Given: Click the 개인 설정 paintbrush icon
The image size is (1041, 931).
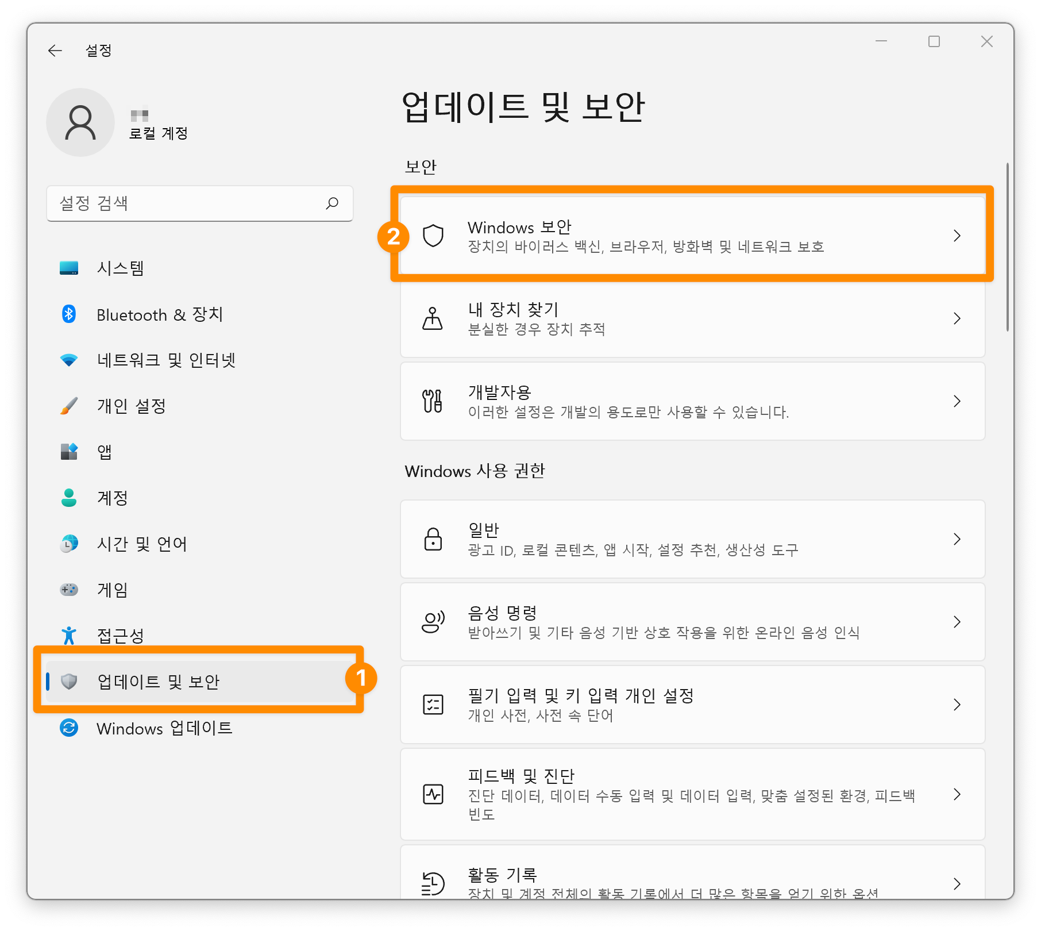Looking at the screenshot, I should tap(69, 406).
